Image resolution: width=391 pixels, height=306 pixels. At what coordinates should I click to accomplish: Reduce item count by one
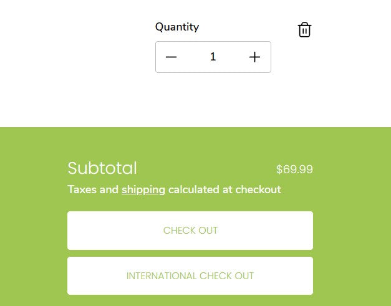tap(171, 57)
